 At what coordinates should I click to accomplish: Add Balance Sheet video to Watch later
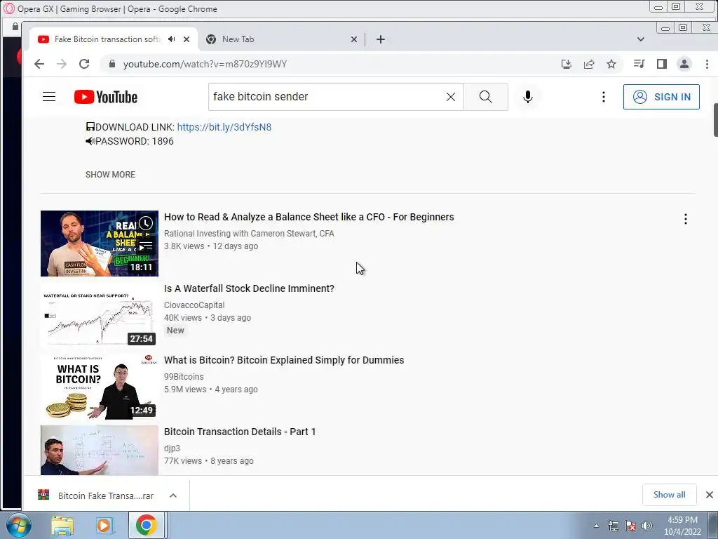pos(146,224)
